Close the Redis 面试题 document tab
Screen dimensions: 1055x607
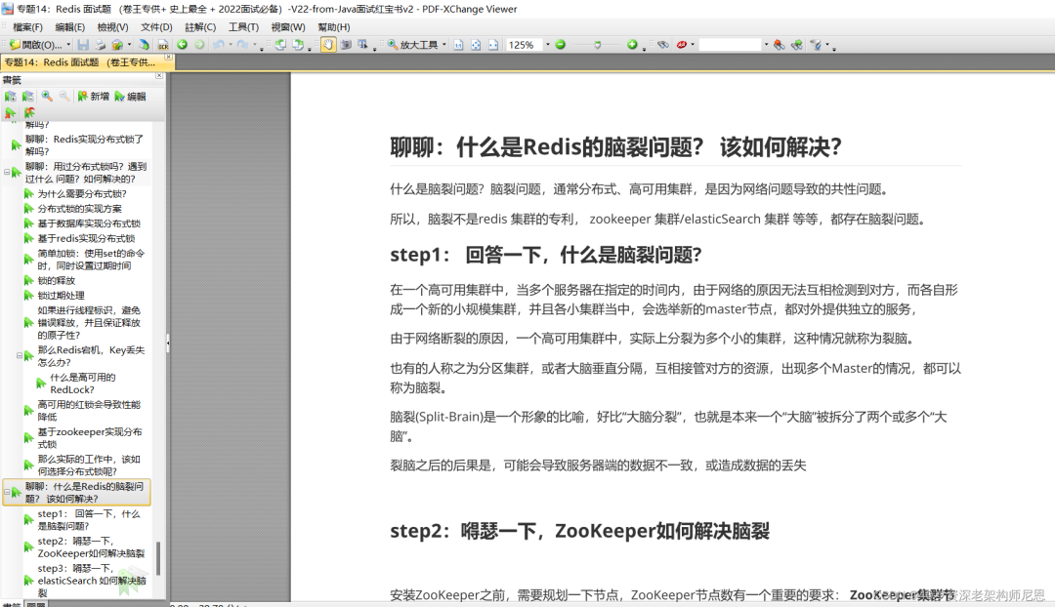pyautogui.click(x=169, y=59)
